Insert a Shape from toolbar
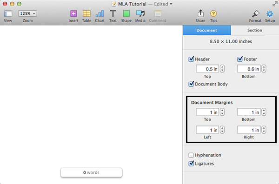 [x=126, y=13]
